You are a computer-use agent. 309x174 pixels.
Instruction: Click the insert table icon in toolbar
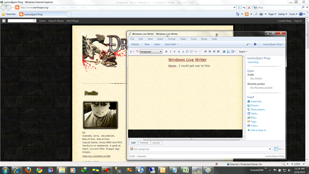click(233, 52)
